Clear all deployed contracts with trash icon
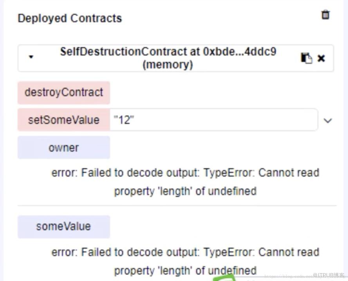Screen dimensions: 348x281 tap(325, 15)
